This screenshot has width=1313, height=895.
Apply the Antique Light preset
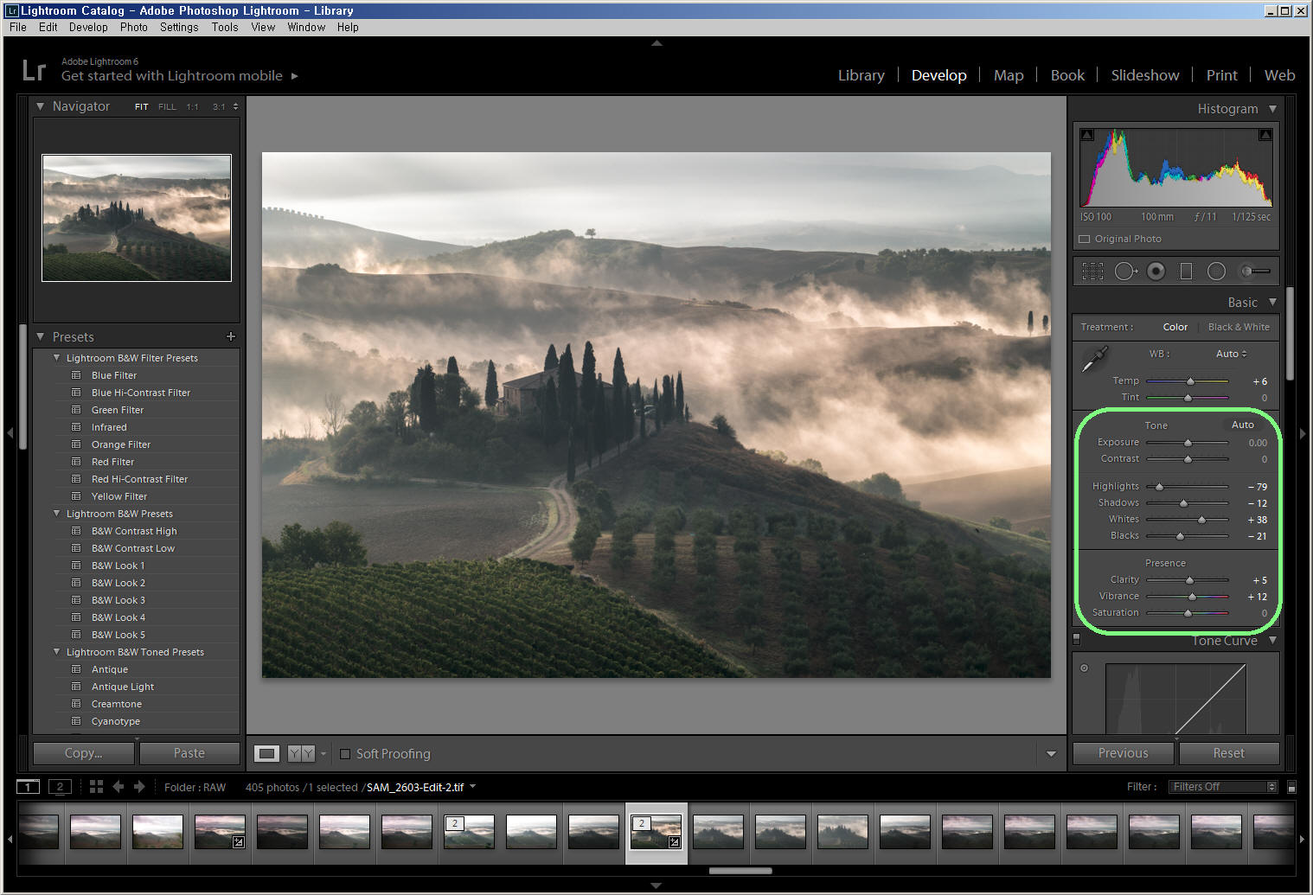[x=123, y=687]
